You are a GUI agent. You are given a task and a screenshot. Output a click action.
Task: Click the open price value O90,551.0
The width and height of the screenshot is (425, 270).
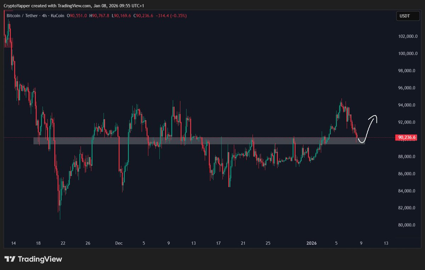point(76,16)
